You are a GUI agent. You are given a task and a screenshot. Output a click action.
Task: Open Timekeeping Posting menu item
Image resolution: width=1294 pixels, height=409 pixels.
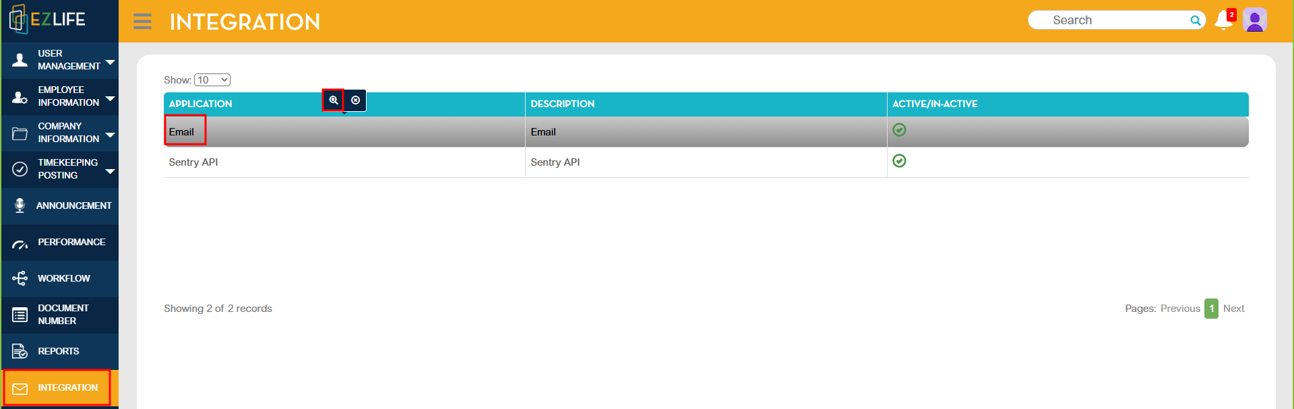point(60,169)
